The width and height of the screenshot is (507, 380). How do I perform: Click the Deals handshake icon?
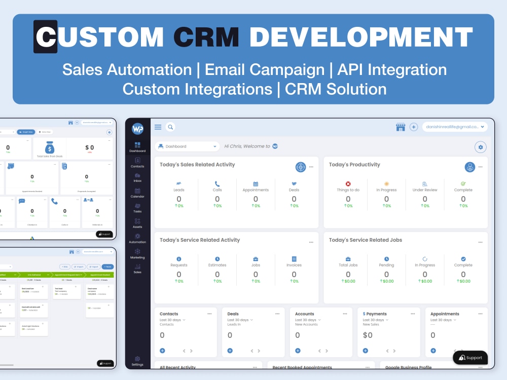tap(294, 183)
